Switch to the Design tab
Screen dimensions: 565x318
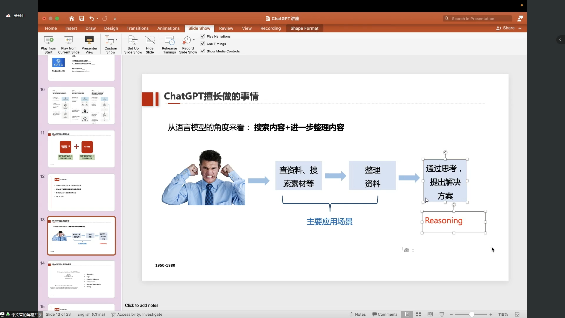pyautogui.click(x=111, y=28)
